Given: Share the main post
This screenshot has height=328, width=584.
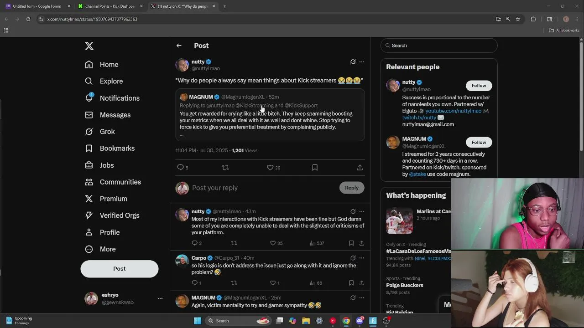Looking at the screenshot, I should (360, 168).
